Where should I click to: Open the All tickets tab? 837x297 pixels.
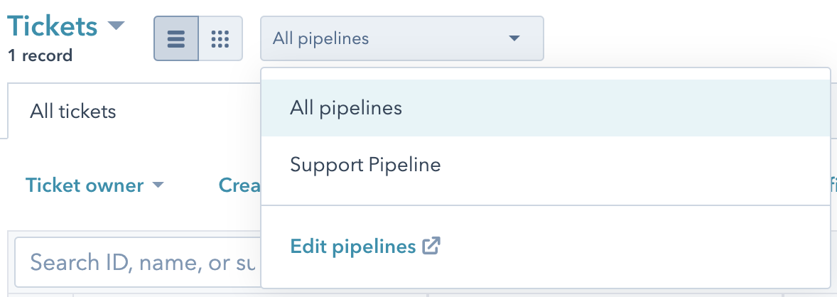tap(73, 112)
